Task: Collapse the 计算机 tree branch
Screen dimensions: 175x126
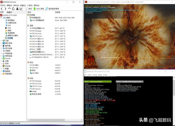Action: click(1, 18)
